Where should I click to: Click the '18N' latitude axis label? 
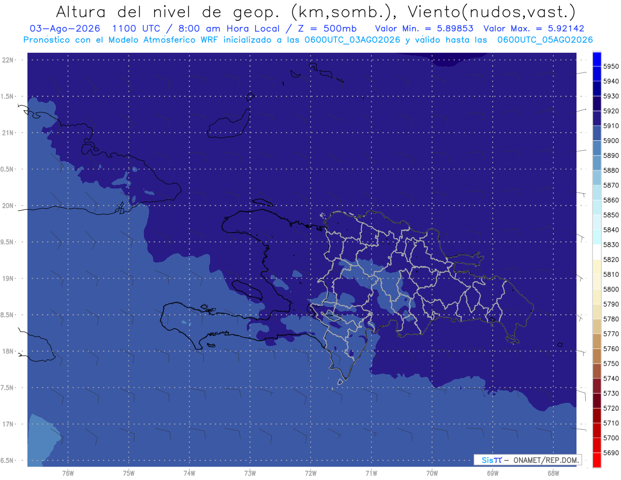click(8, 351)
